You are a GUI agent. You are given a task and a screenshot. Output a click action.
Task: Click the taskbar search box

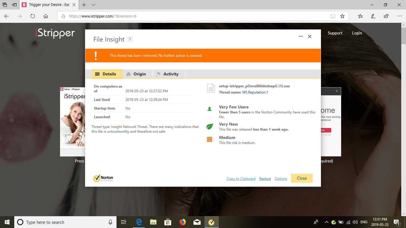tap(65, 222)
